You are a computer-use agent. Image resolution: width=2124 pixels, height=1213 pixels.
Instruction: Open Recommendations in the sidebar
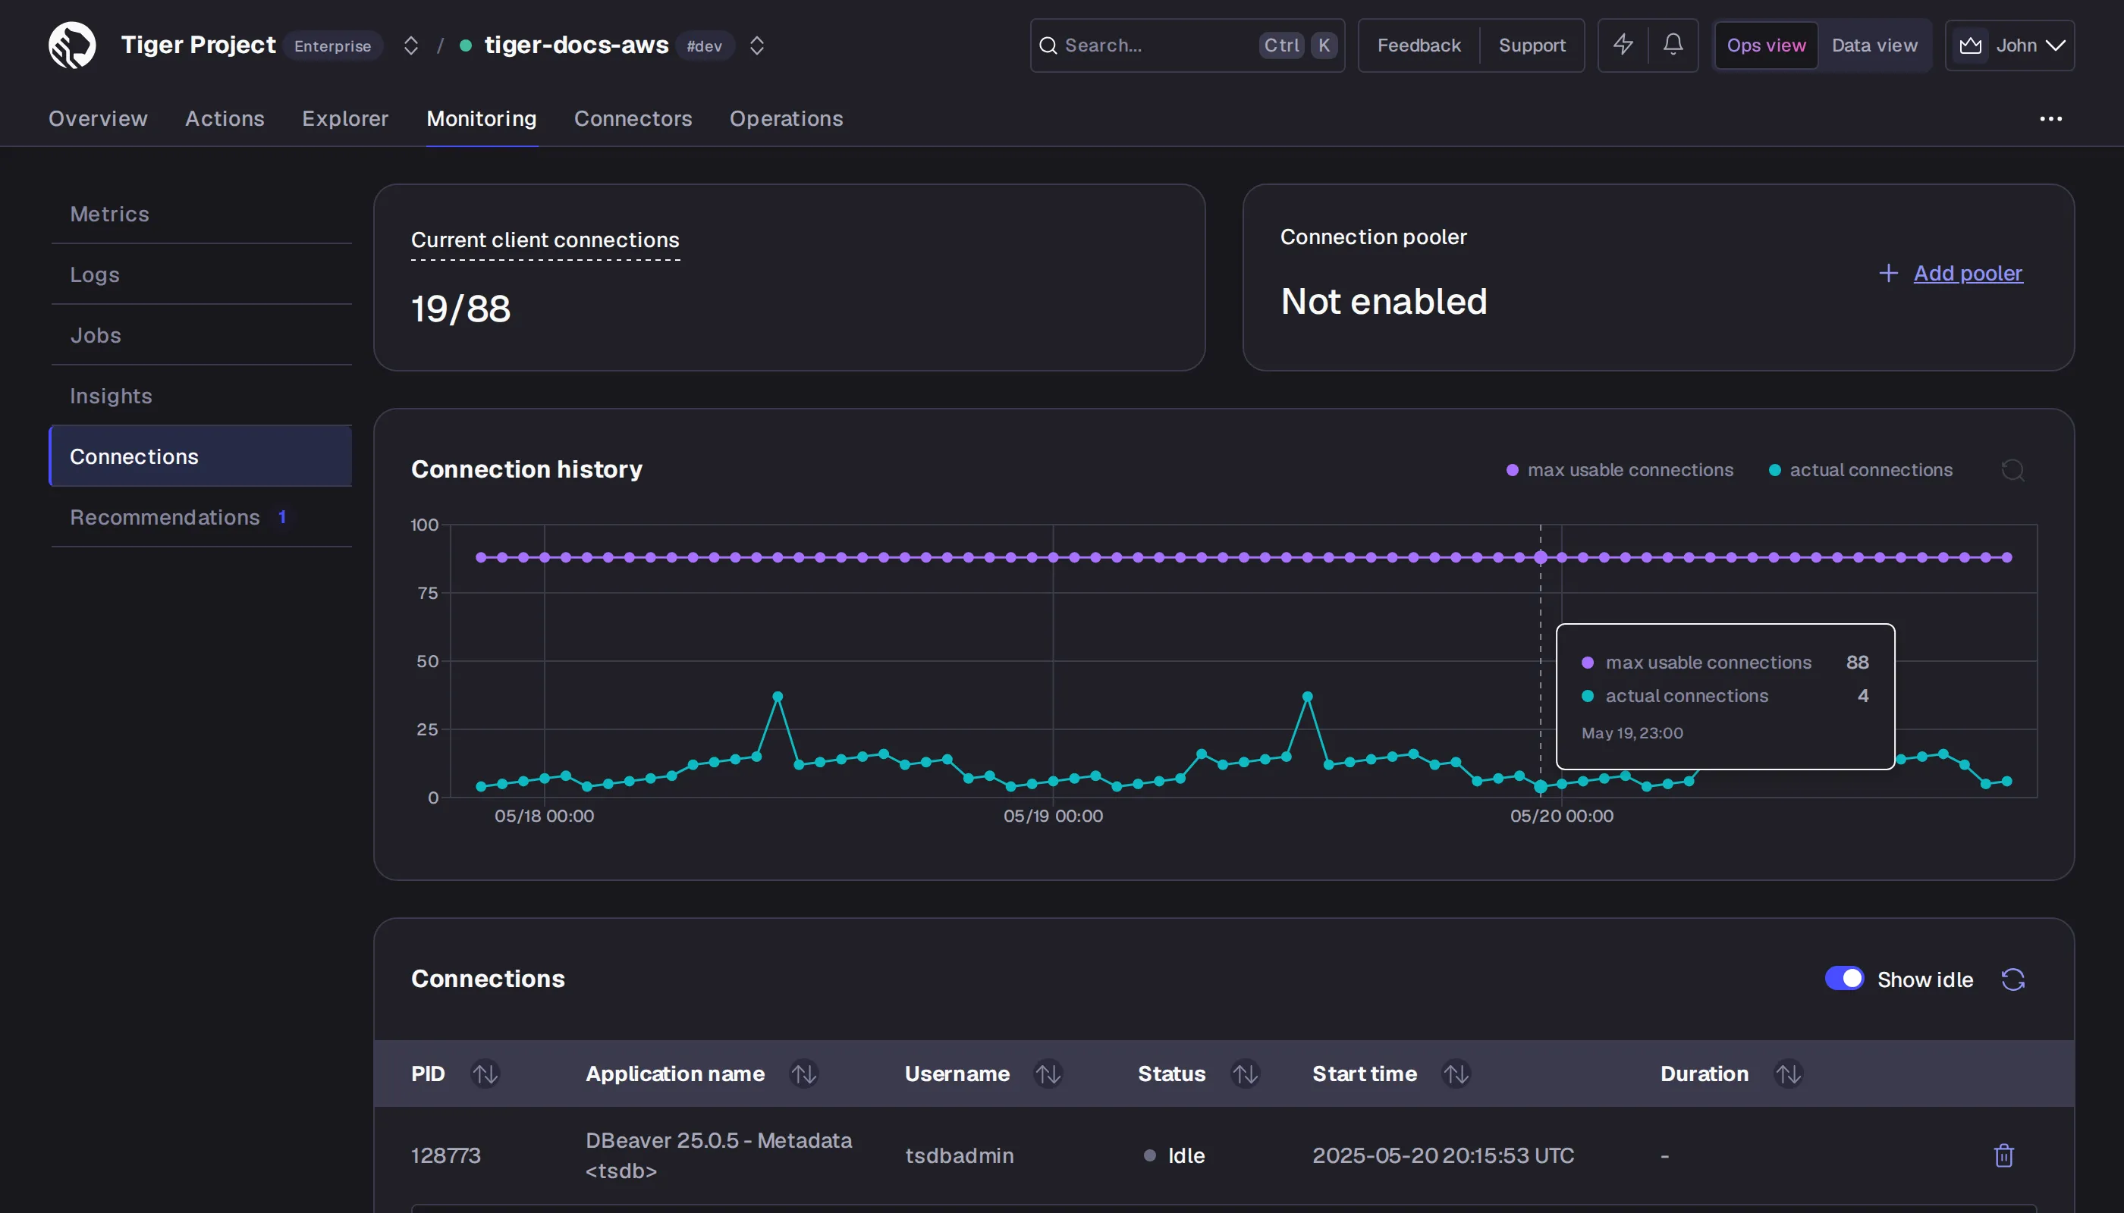click(201, 517)
